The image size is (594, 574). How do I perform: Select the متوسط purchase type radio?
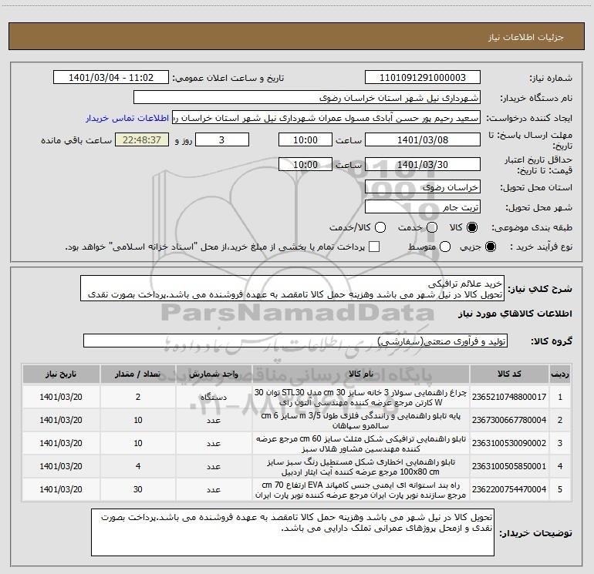pyautogui.click(x=445, y=247)
